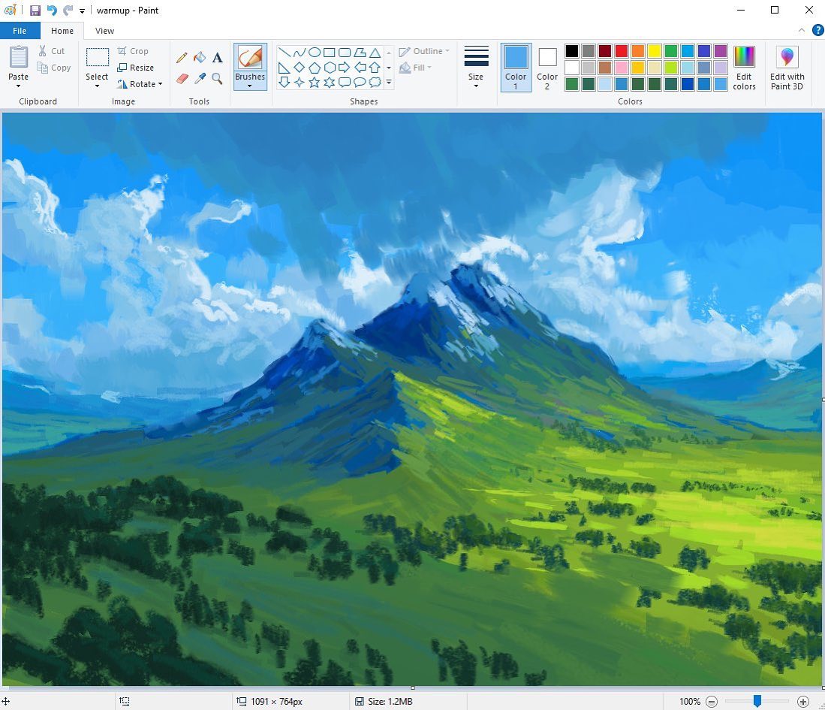
Task: Choose the Pentagon shape
Action: (314, 68)
